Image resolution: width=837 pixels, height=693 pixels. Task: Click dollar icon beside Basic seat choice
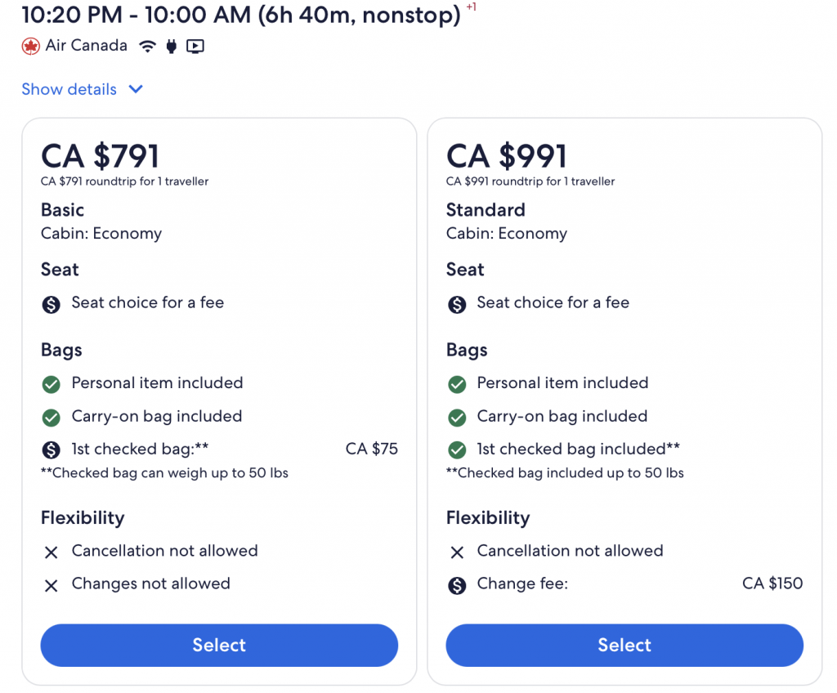51,304
